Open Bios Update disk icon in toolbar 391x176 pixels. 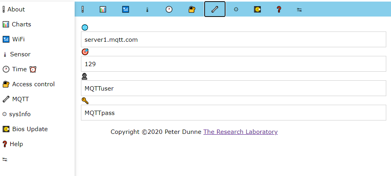(258, 9)
